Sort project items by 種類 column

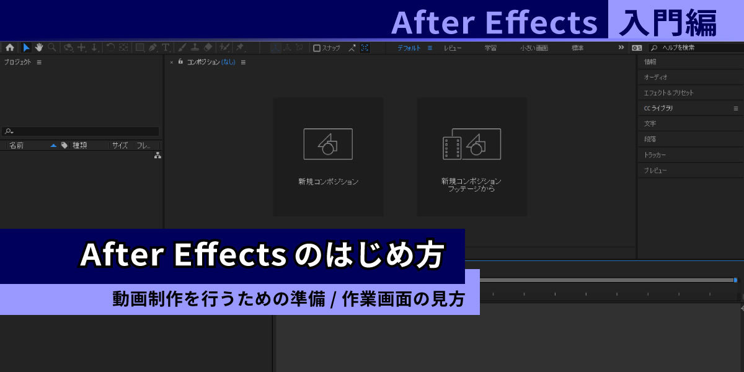coord(80,145)
